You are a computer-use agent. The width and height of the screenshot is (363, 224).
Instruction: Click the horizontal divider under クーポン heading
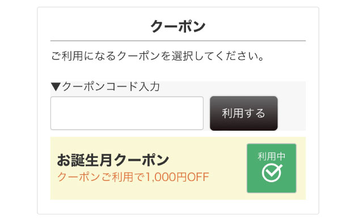pyautogui.click(x=178, y=41)
